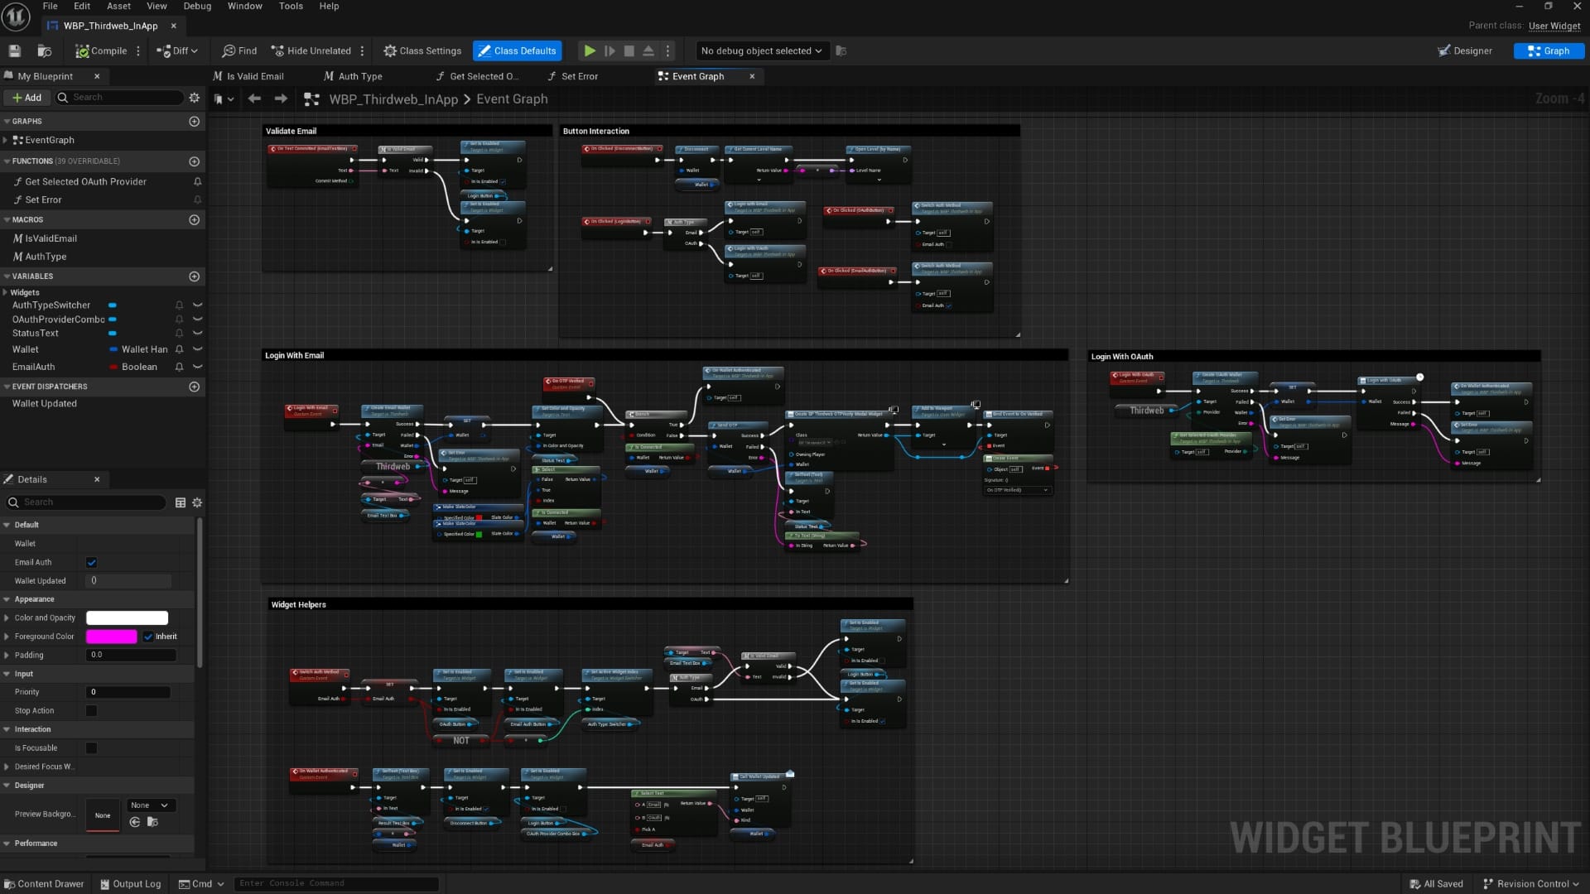Image resolution: width=1590 pixels, height=894 pixels.
Task: Switch to the Set Error tab
Action: tap(579, 76)
